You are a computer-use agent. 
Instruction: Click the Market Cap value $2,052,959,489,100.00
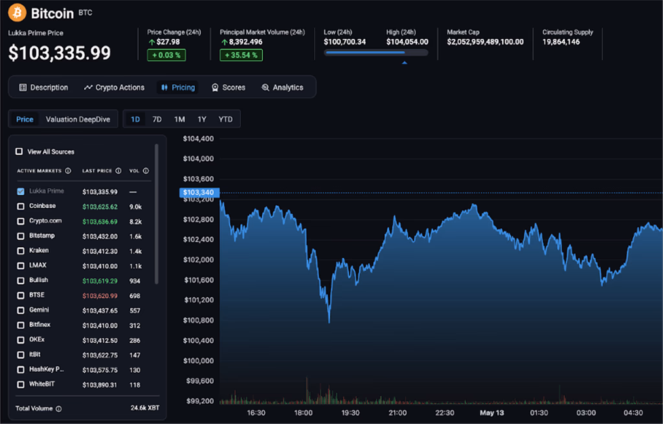coord(485,42)
